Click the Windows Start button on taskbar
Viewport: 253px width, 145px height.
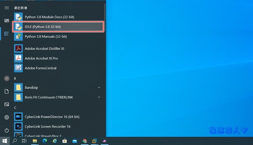[x=5, y=141]
